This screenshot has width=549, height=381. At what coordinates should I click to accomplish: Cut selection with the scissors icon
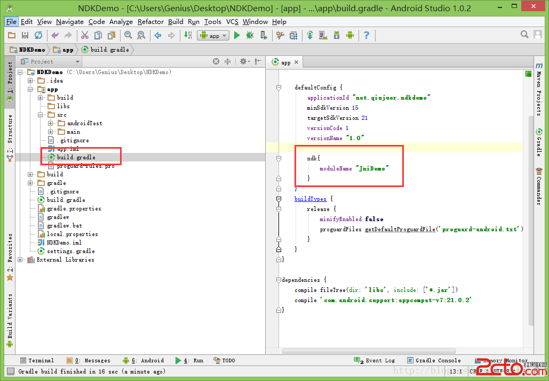click(x=85, y=35)
